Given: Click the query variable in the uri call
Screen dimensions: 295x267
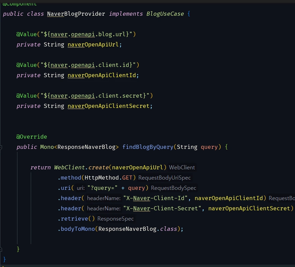Looking at the screenshot, I should click(x=137, y=188).
